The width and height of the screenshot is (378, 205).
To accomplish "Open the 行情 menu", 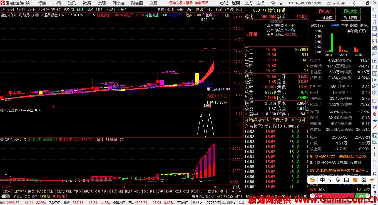I will [42, 3].
